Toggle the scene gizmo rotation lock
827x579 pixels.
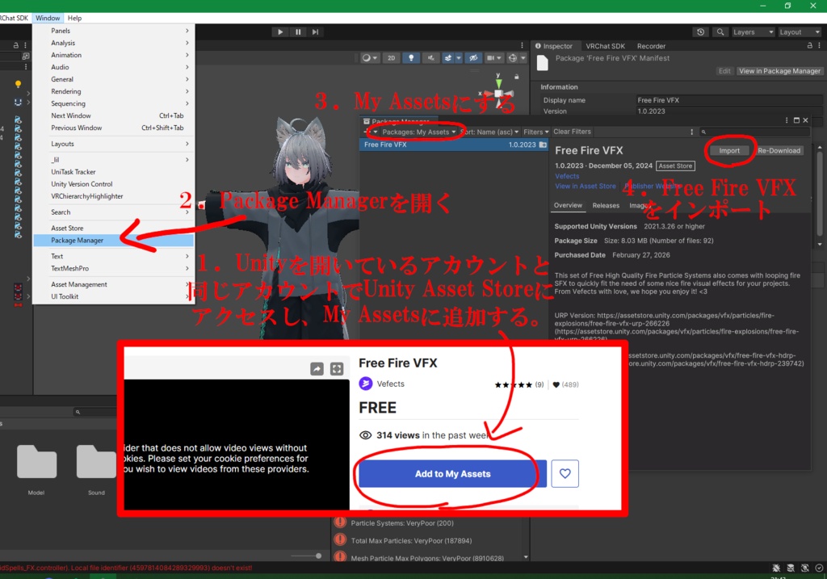(517, 77)
